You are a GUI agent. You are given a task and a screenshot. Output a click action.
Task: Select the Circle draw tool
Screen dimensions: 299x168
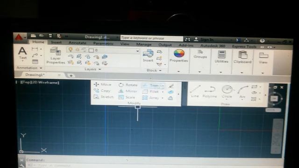point(227,91)
